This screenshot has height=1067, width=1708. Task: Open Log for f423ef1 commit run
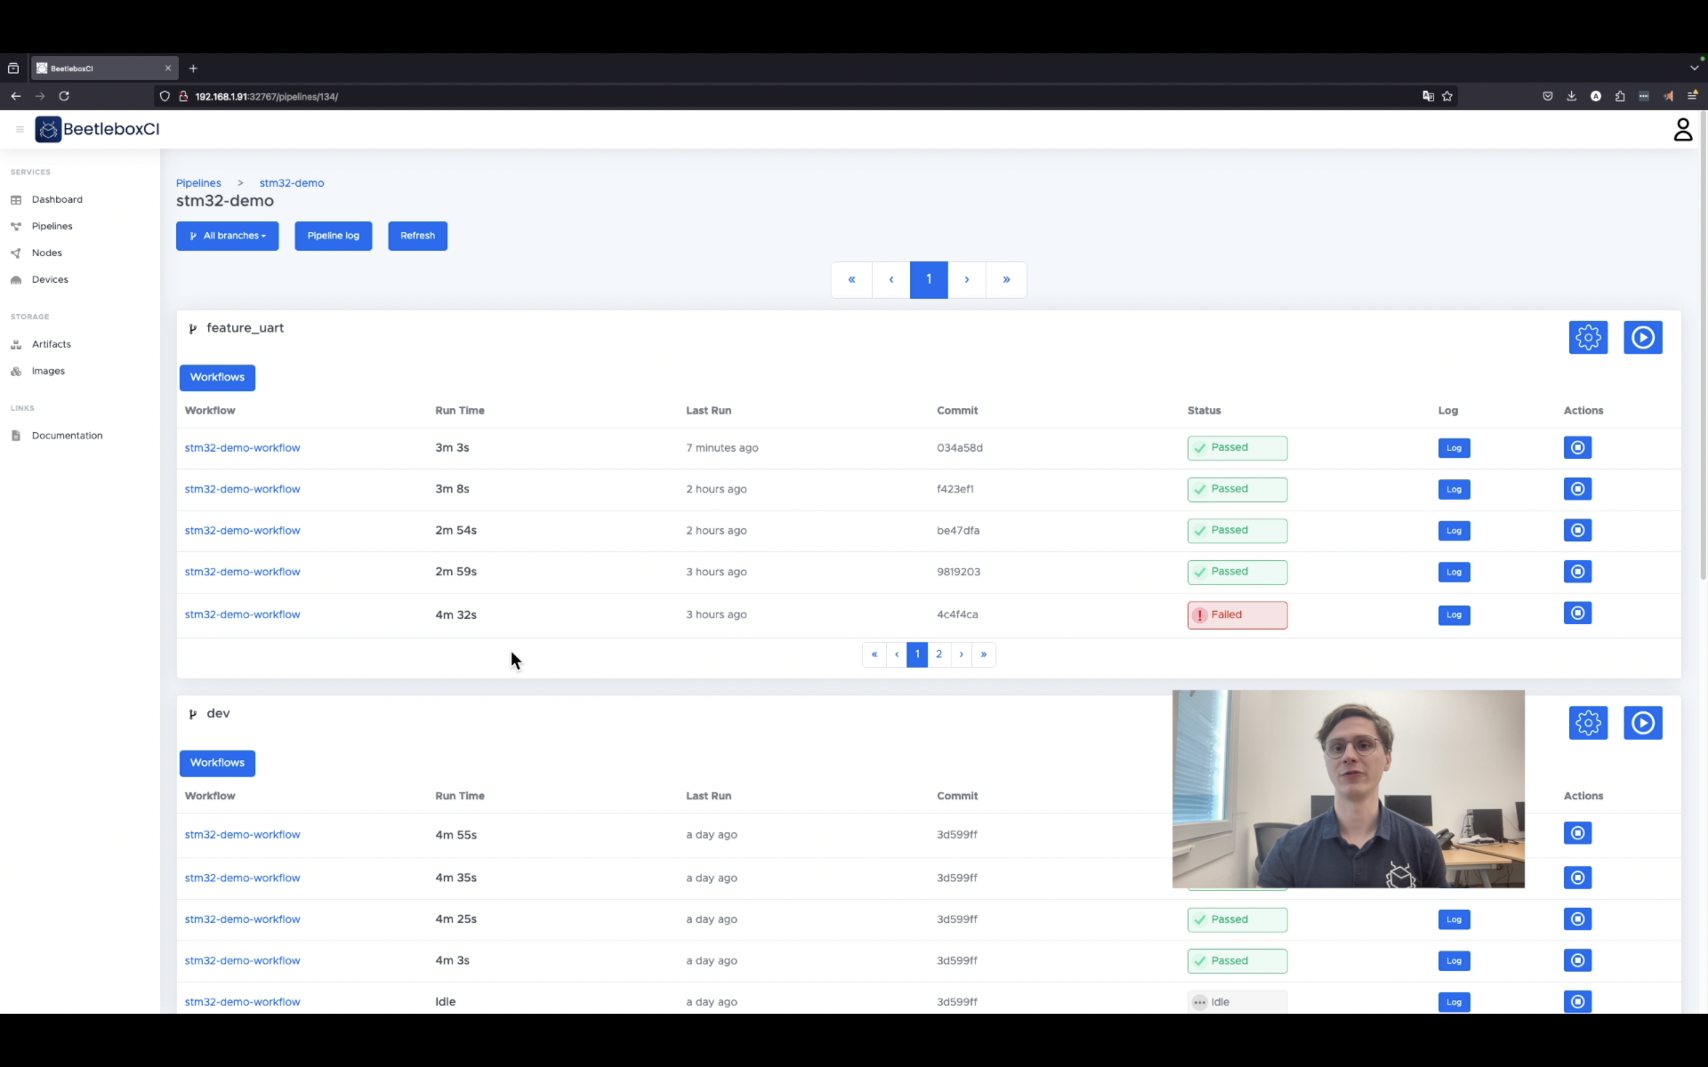click(x=1453, y=489)
